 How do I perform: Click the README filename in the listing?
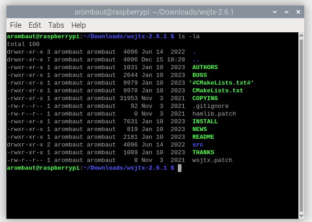203,137
